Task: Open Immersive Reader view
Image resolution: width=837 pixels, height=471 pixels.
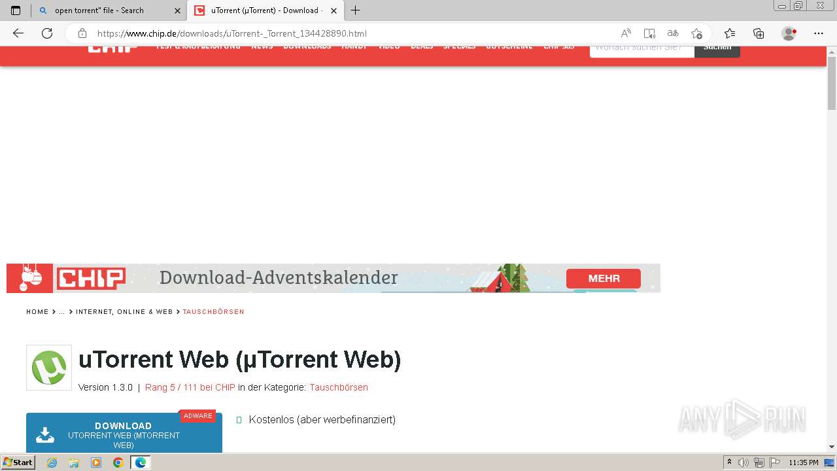Action: click(649, 33)
